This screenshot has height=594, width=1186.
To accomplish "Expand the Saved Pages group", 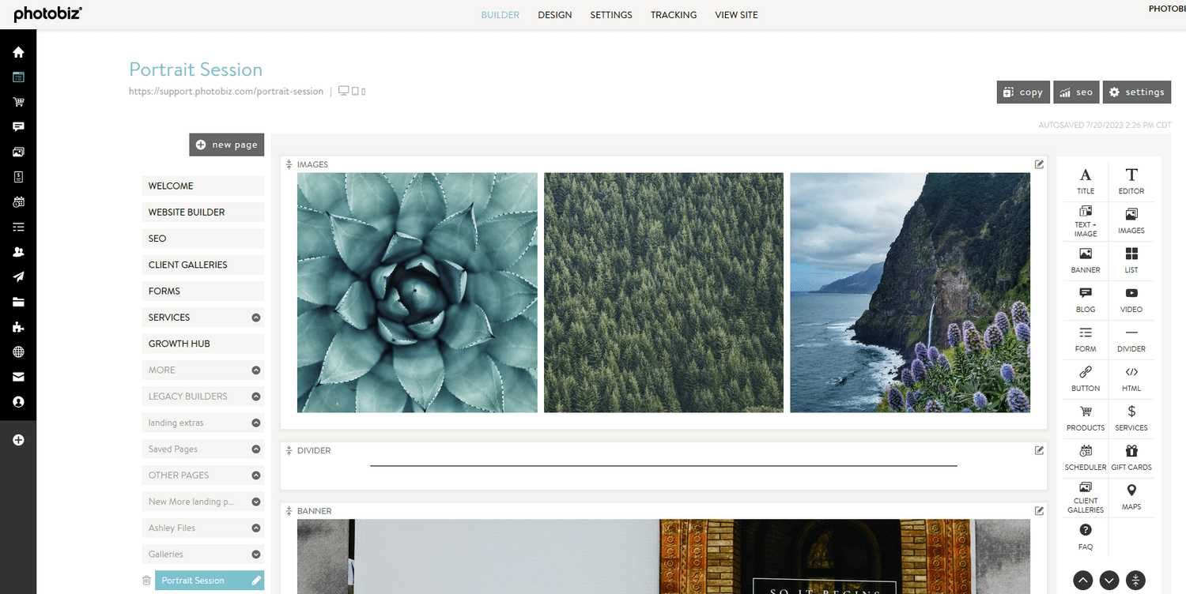I will 255,449.
